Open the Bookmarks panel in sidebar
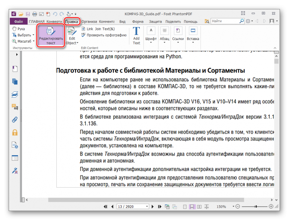The height and width of the screenshot is (220, 289). 15,69
